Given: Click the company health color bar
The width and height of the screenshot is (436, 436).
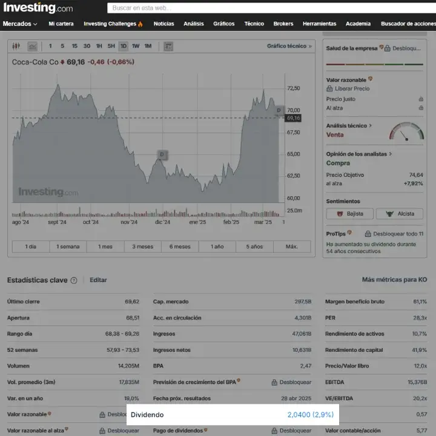Looking at the screenshot, I should [x=374, y=64].
